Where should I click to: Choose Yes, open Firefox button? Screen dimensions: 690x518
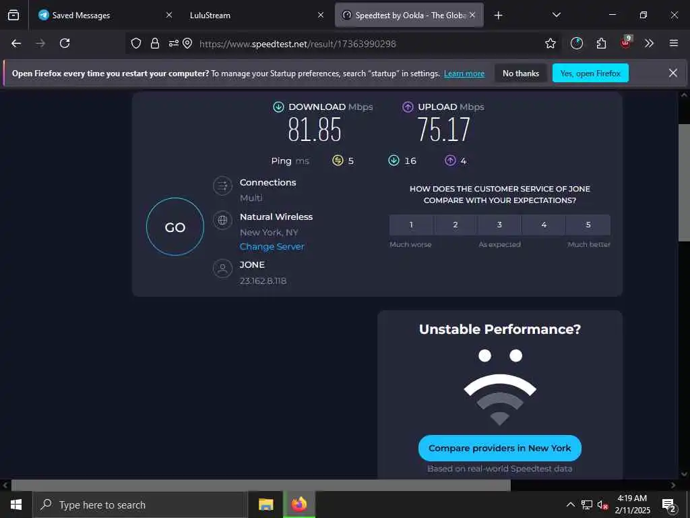point(590,73)
